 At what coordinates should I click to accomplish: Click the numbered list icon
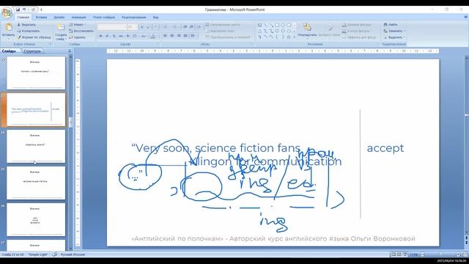[x=175, y=26]
